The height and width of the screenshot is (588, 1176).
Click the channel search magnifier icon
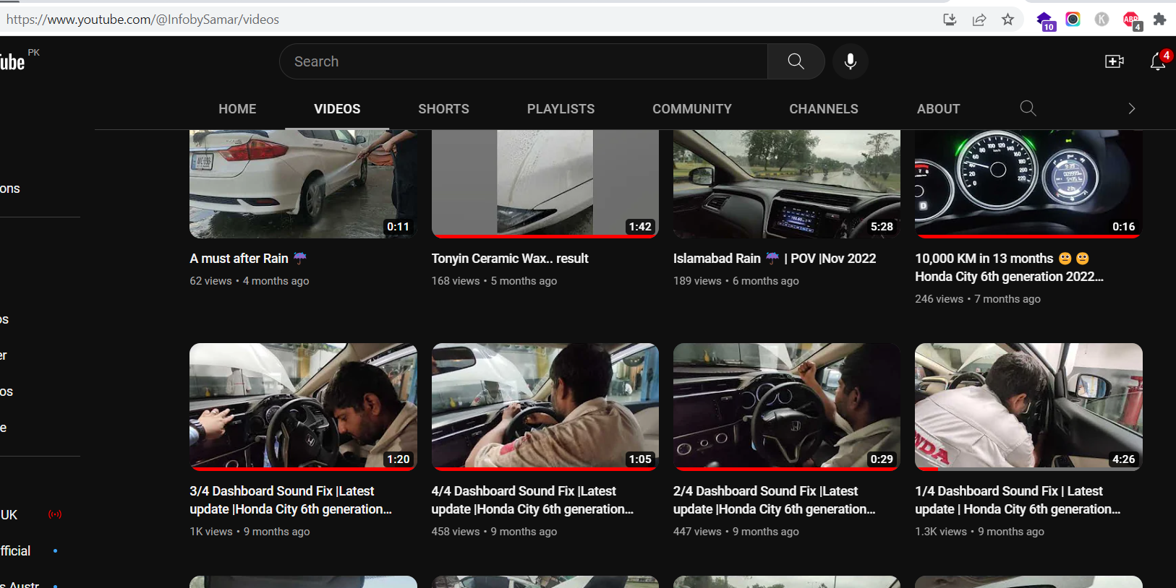point(1028,108)
